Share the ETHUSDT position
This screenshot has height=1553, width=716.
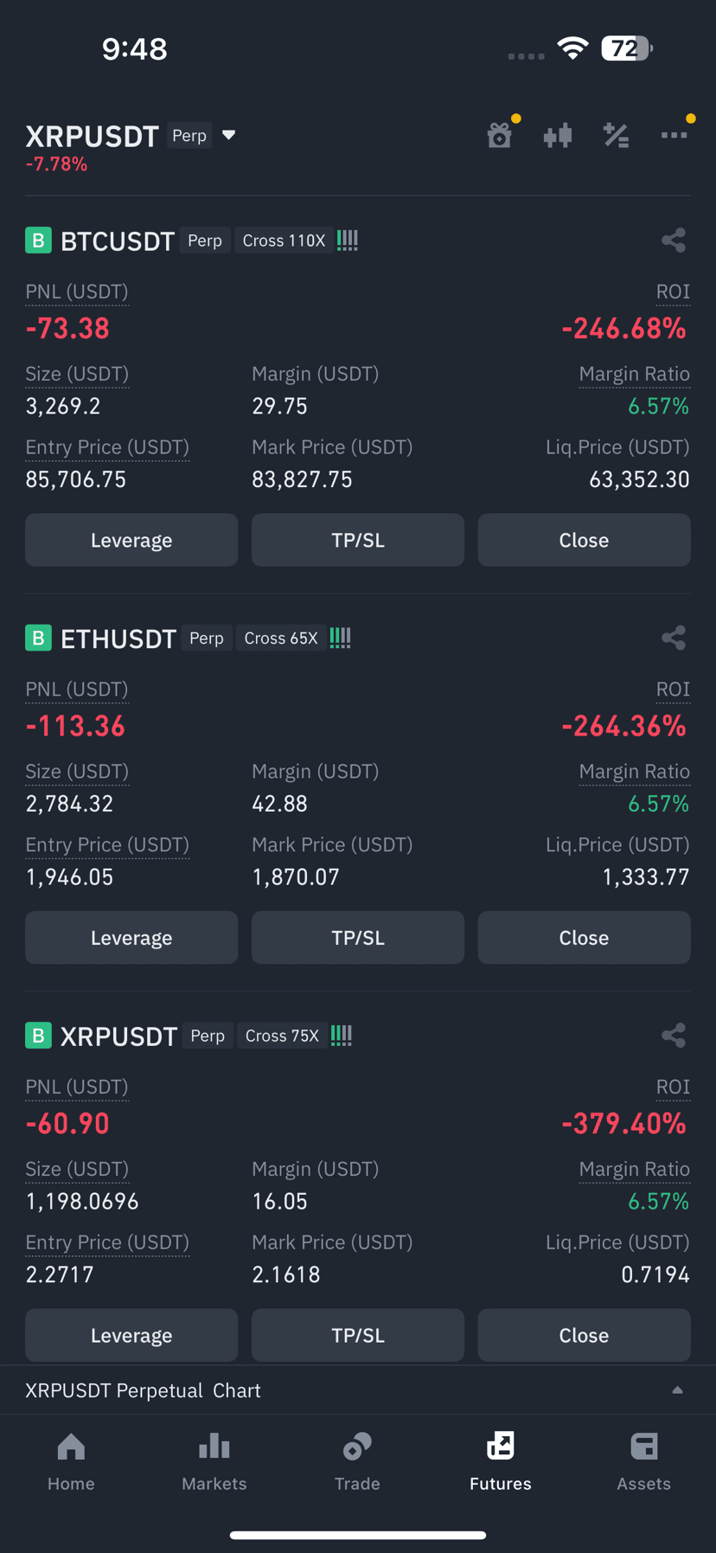point(674,639)
